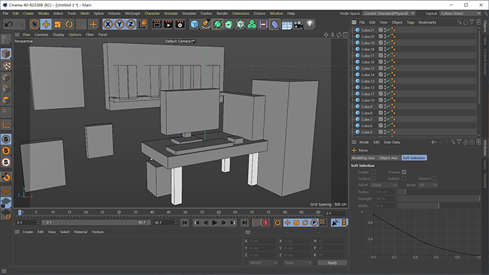Toggle the Y axis lock

click(x=120, y=24)
